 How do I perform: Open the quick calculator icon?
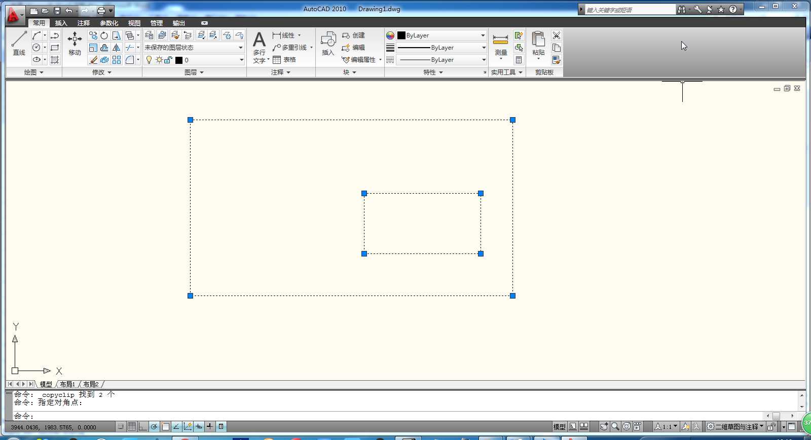coord(519,60)
